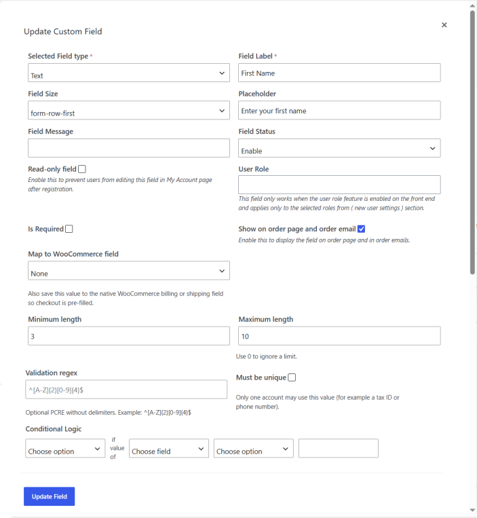477x518 pixels.
Task: Click the scrollbar down arrow
Action: 473,511
